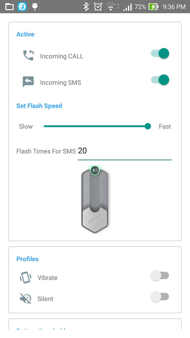Select the Incoming SMS message icon

28,81
